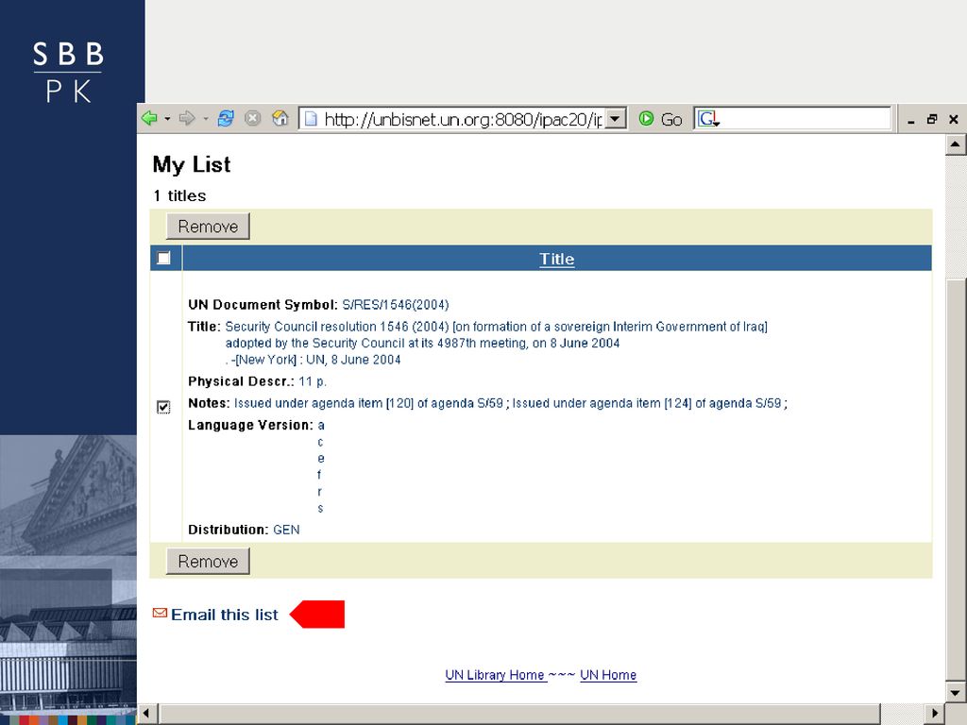Click the stop loading icon
The width and height of the screenshot is (967, 725).
click(x=253, y=118)
